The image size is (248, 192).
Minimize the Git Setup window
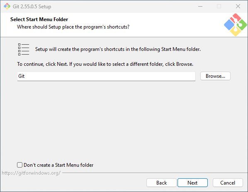(x=200, y=6)
